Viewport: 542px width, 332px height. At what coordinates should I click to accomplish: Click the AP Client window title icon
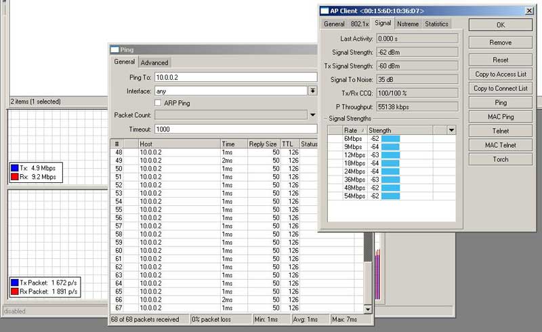click(325, 11)
